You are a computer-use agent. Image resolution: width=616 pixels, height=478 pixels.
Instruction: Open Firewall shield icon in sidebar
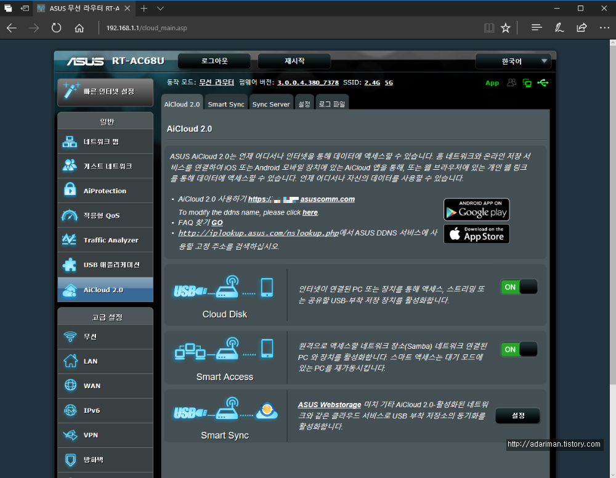coord(70,460)
